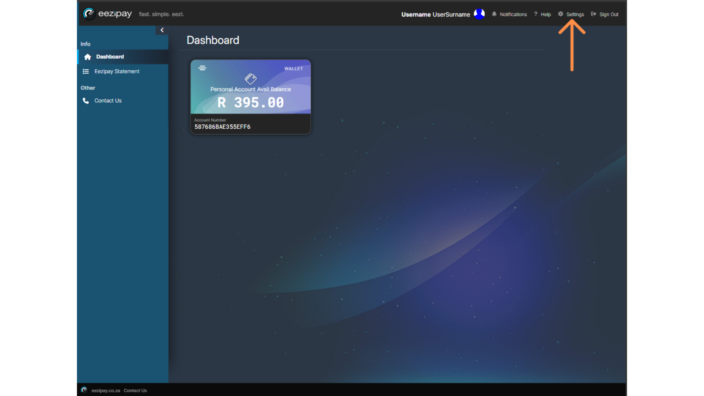Click the Contact Us phone icon
Screen dimensions: 704x396
(86, 100)
